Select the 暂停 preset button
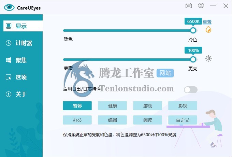 (x=77, y=106)
